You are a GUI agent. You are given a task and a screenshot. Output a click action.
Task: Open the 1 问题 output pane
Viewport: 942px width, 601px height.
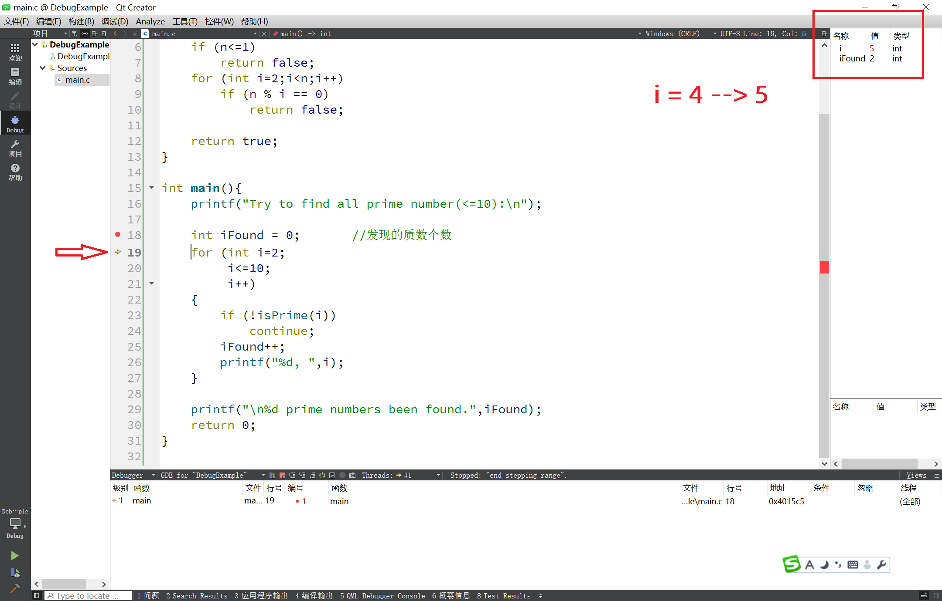tap(148, 595)
